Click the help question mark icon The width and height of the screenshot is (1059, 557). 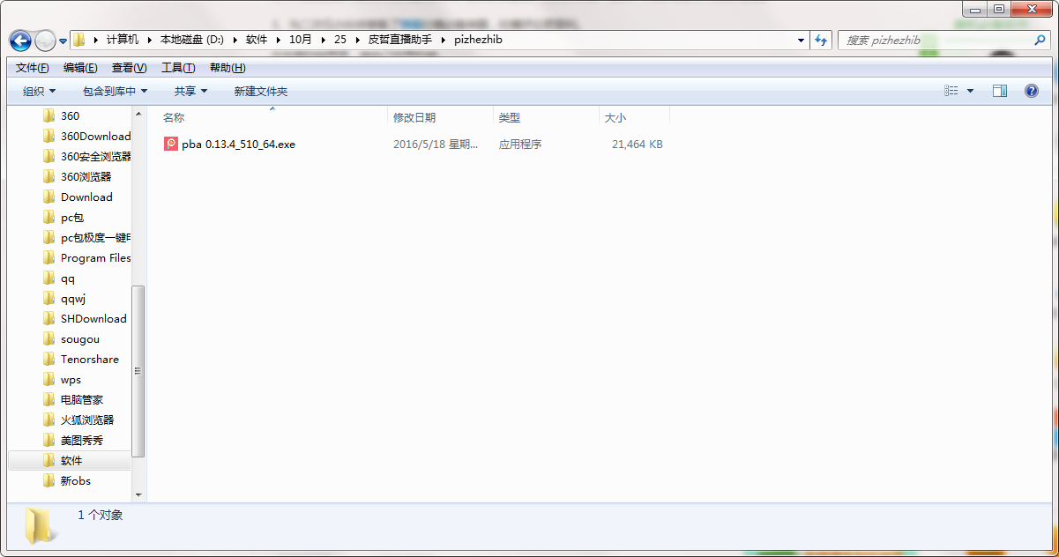coord(1032,91)
